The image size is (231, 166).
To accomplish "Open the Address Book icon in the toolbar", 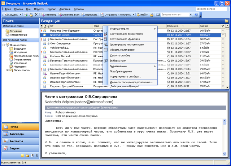I will pyautogui.click(x=158, y=15).
